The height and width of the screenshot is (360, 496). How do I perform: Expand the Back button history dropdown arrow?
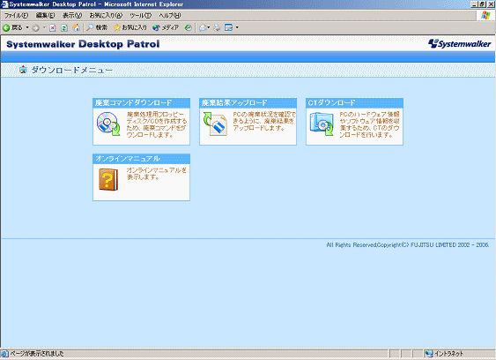(27, 27)
